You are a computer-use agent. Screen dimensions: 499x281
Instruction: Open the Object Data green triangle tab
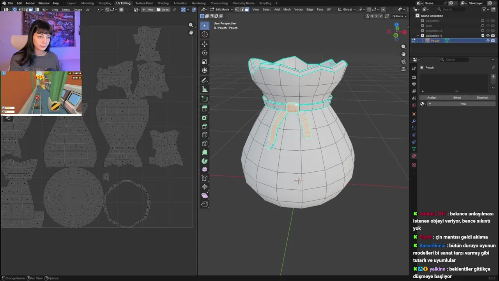(x=414, y=149)
